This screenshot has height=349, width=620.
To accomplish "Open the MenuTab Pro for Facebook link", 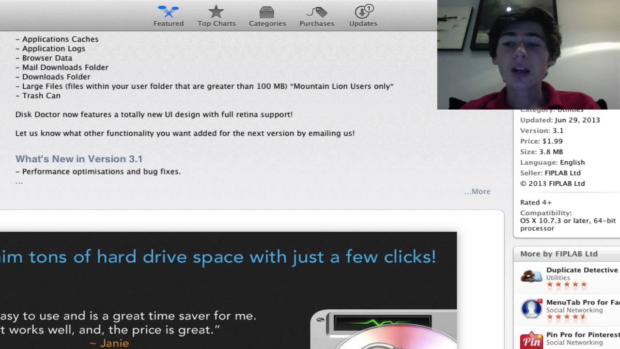I will coord(583,302).
